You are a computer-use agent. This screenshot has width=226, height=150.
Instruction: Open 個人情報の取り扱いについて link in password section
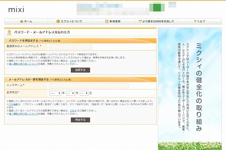(x=24, y=64)
